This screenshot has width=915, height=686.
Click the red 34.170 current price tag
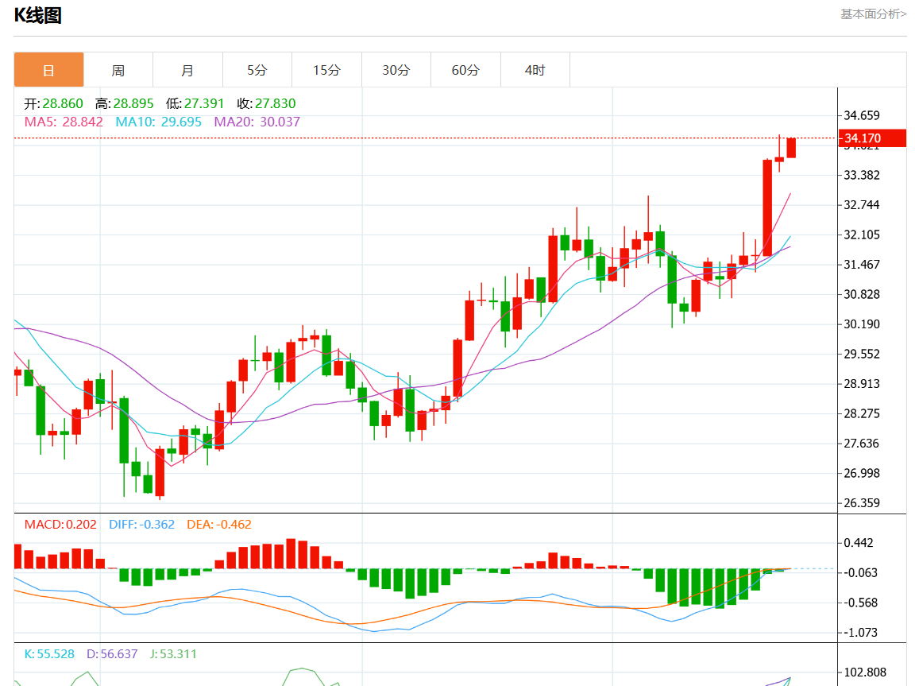872,138
